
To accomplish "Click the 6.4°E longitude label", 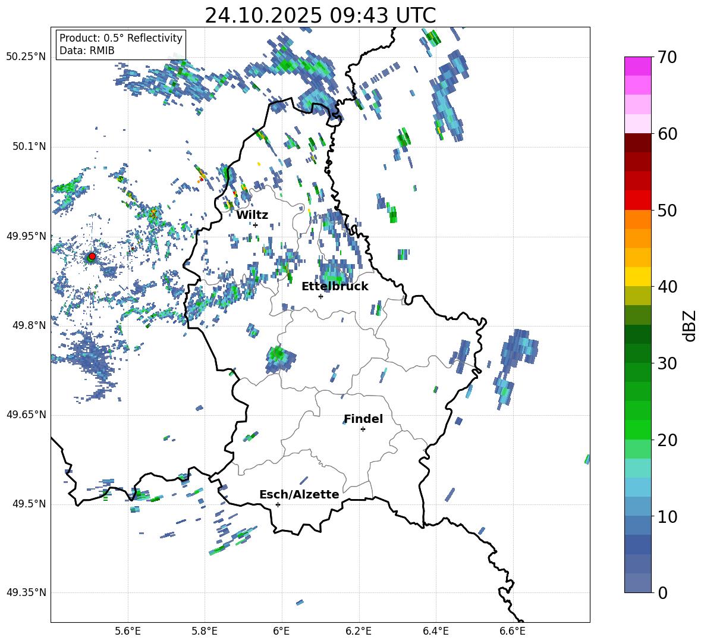I will (435, 631).
